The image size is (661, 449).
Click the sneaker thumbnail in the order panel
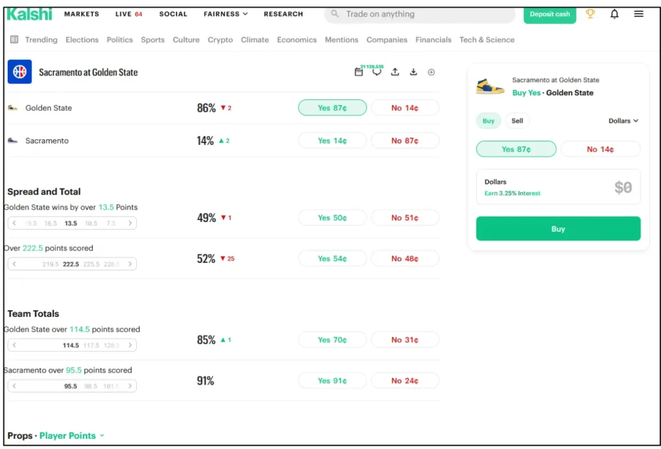click(x=490, y=86)
